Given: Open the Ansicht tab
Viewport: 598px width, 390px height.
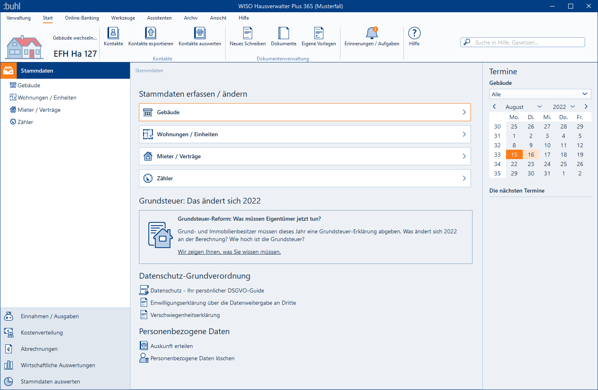Looking at the screenshot, I should [218, 18].
